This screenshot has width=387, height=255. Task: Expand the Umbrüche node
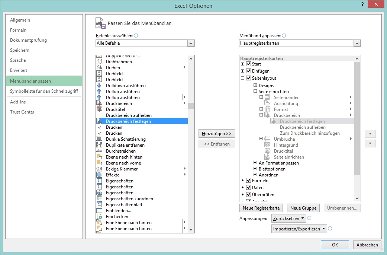[x=261, y=139]
